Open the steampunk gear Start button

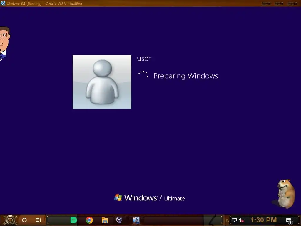tap(10, 220)
